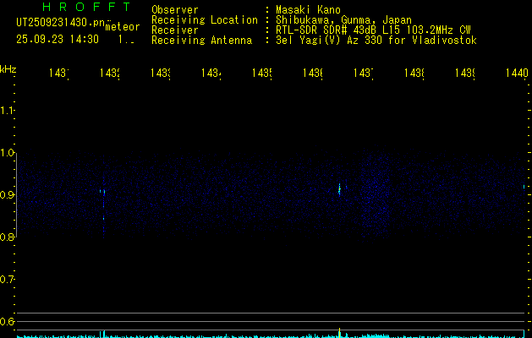The height and width of the screenshot is (338, 532).
Task: Click the "Receiving Antenna" label
Action: click(201, 41)
